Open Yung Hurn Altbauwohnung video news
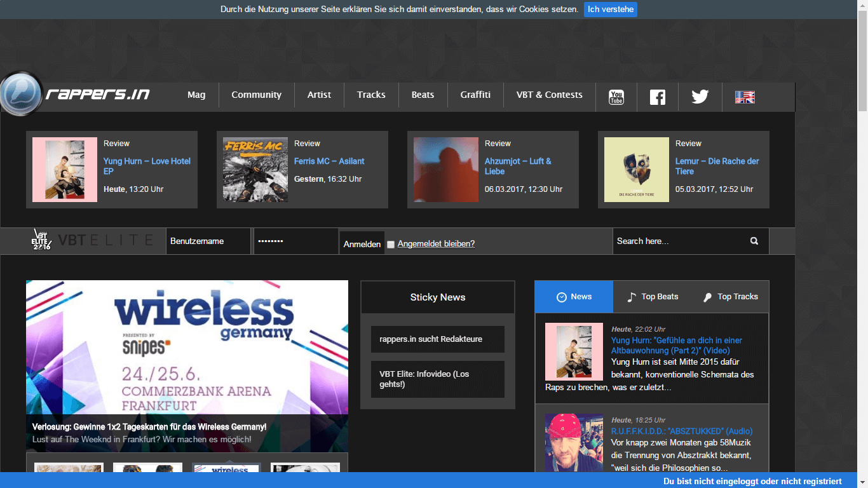 [677, 346]
